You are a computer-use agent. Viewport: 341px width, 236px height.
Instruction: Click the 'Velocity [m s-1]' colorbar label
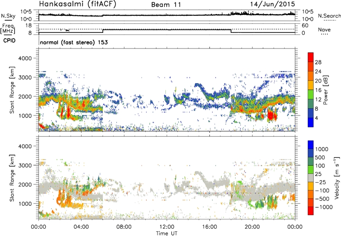337,178
